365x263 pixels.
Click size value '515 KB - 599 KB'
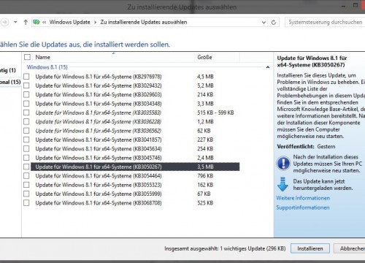[215, 113]
